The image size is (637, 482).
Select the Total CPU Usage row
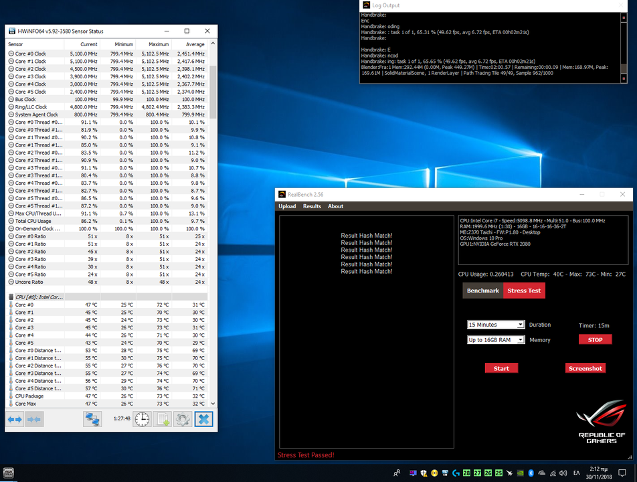click(x=107, y=221)
